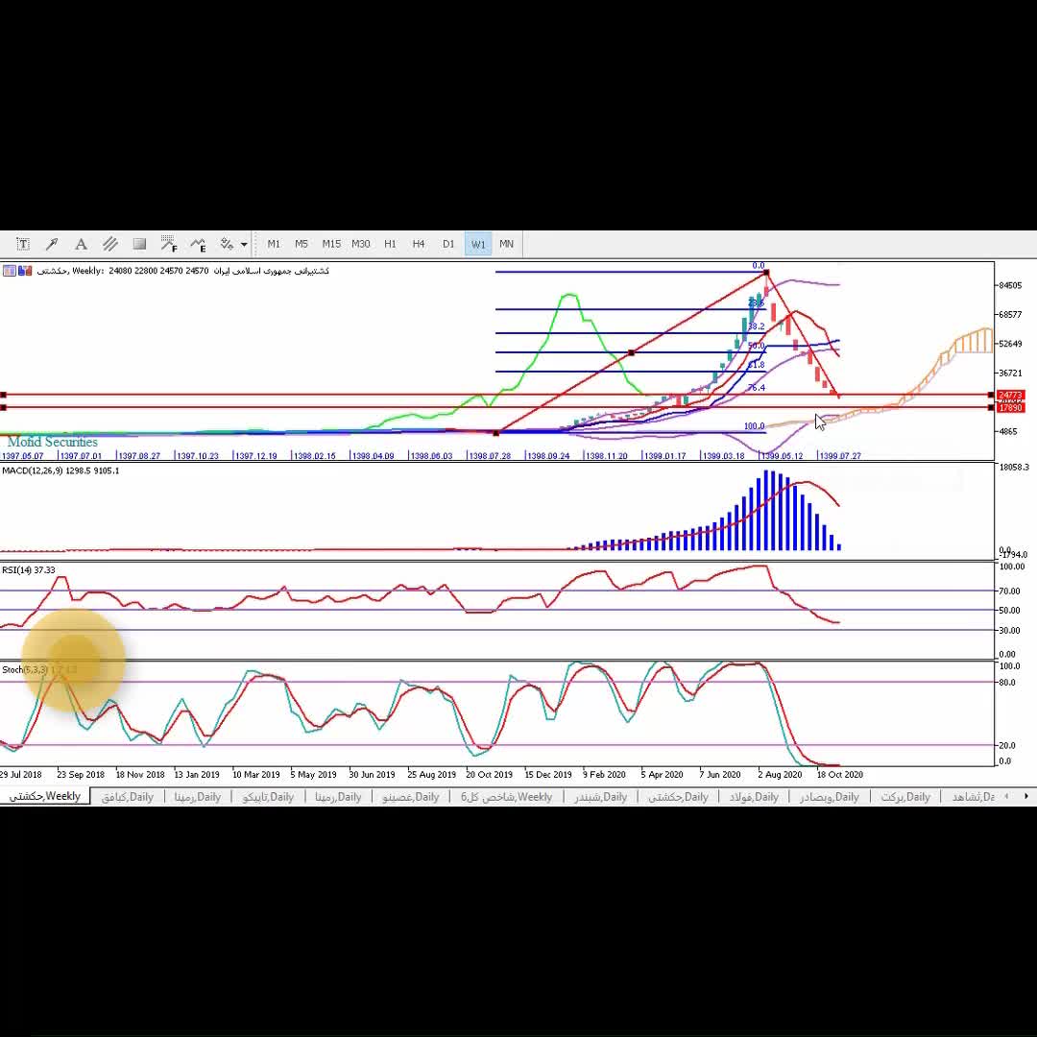Open the فولاد Daily chart tab
The width and height of the screenshot is (1037, 1037).
pos(754,797)
